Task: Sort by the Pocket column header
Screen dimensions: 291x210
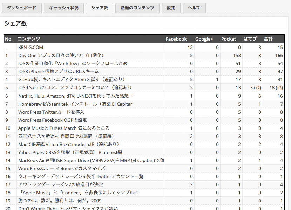Action: click(x=229, y=39)
